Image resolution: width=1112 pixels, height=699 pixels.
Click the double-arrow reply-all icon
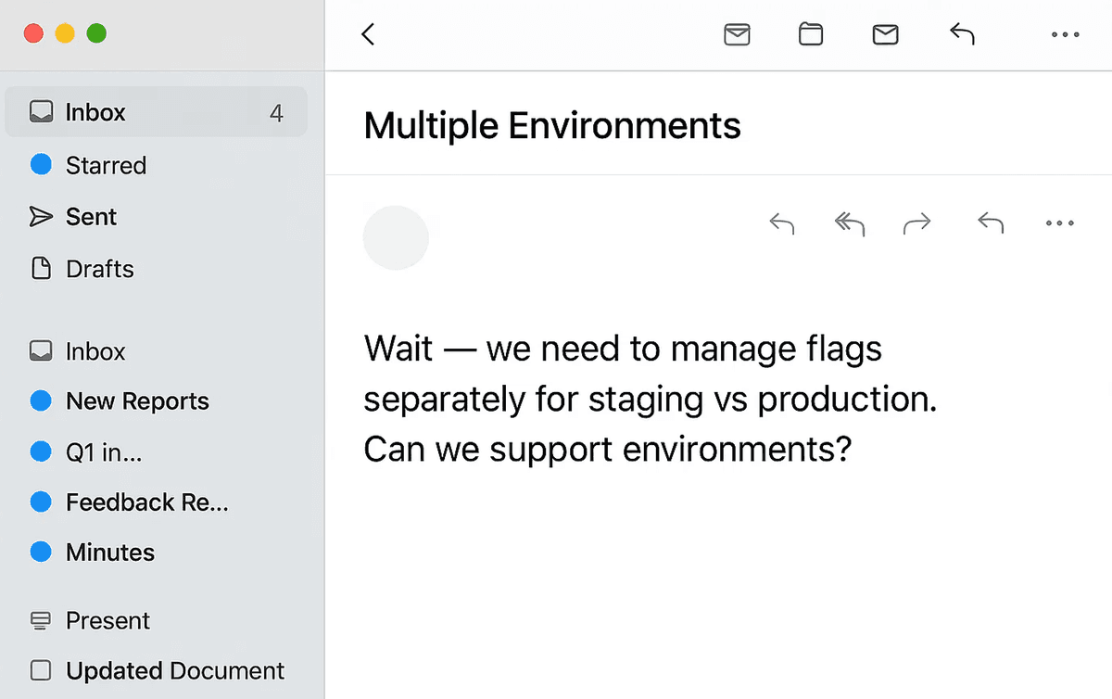coord(849,223)
